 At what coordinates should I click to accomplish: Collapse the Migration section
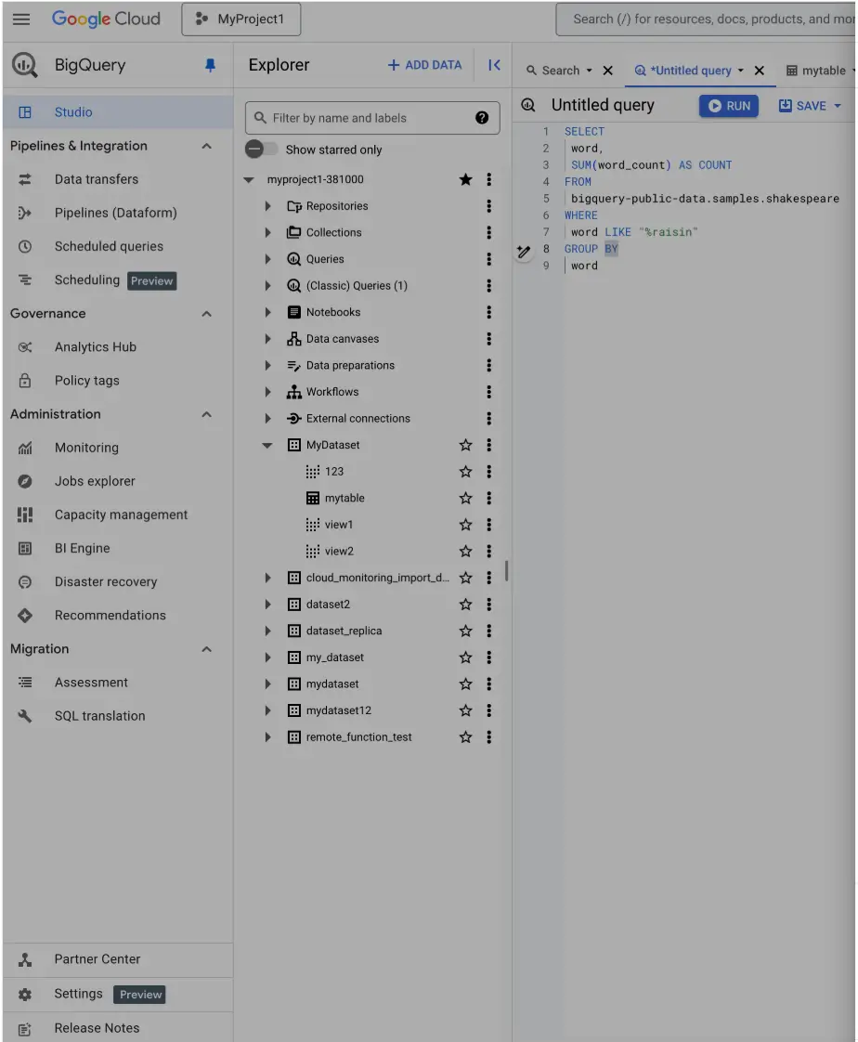click(x=207, y=648)
